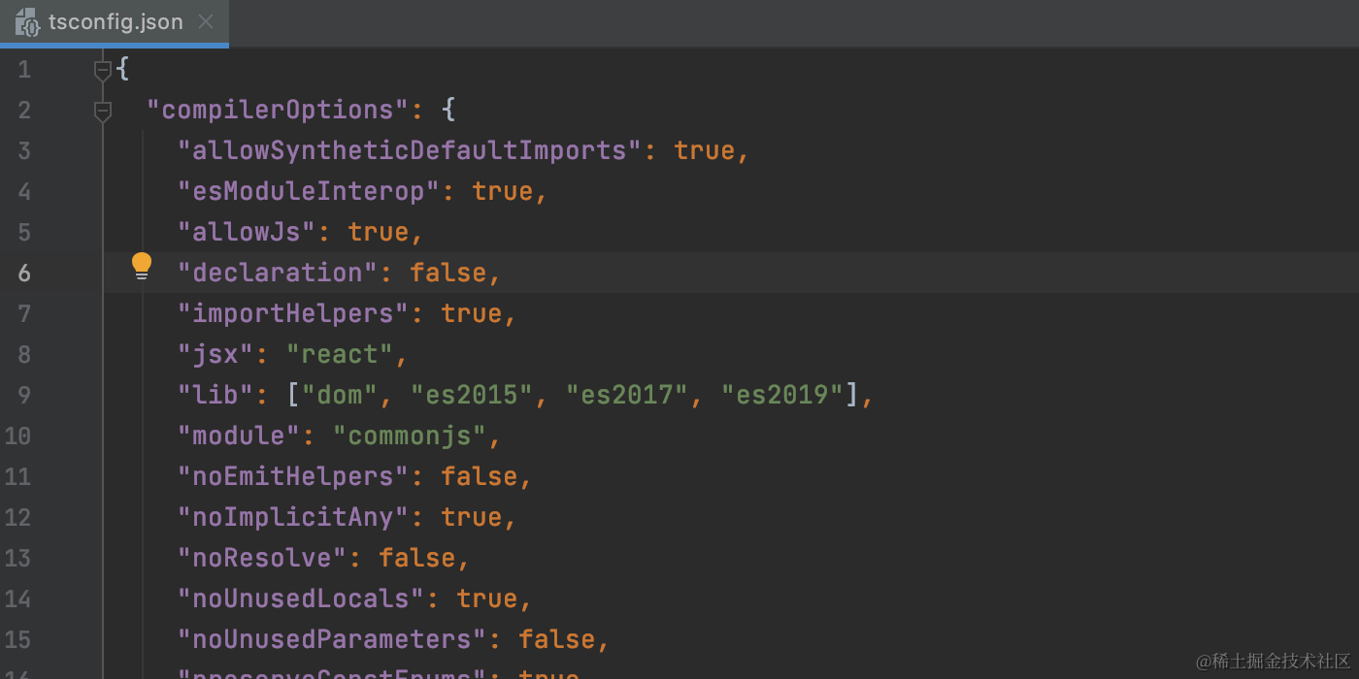Viewport: 1359px width, 679px height.
Task: Collapse the compilerOptions block on line 2
Action: (x=103, y=110)
